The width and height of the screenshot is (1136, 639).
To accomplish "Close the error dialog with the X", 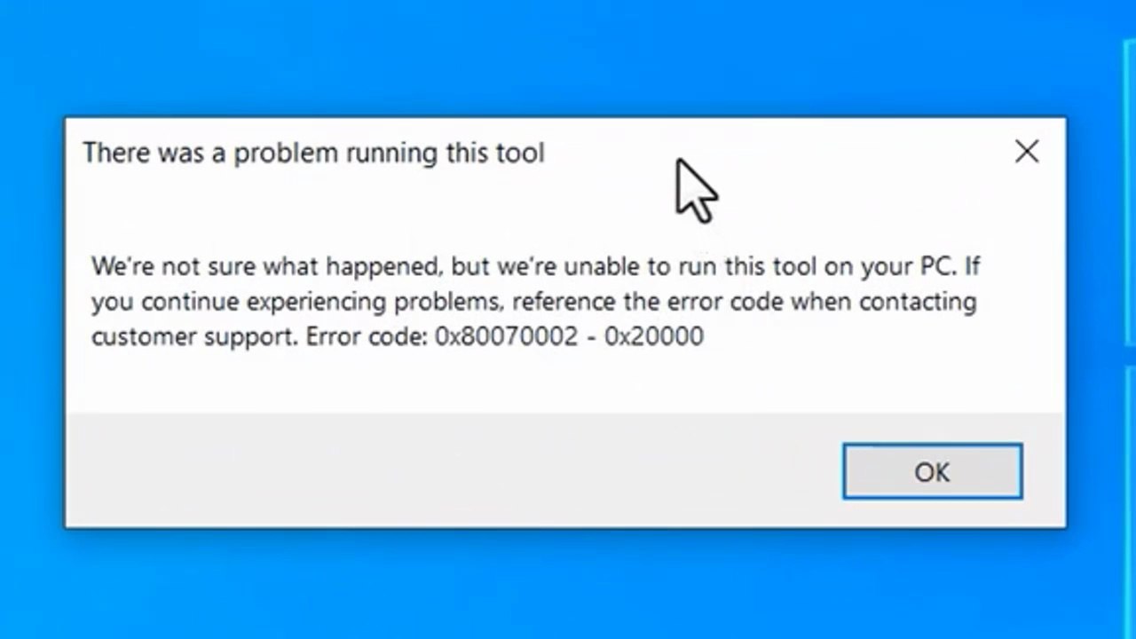I will coord(1027,152).
